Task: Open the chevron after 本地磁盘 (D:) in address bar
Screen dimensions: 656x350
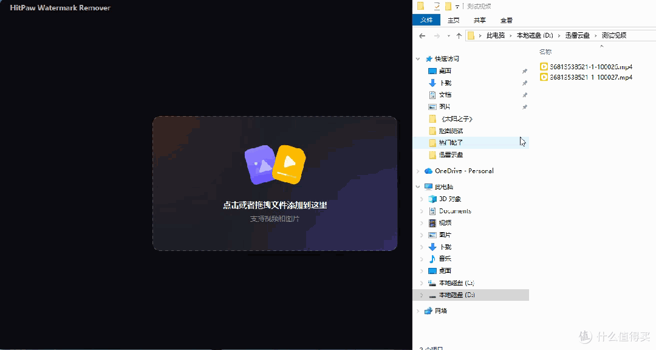Action: [559, 36]
